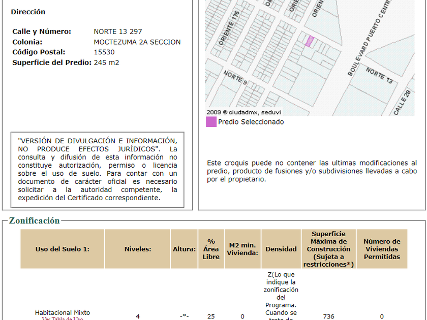Click the Predio Seleccionado legend swatch
Screen dimensions: 427x320
pos(211,122)
